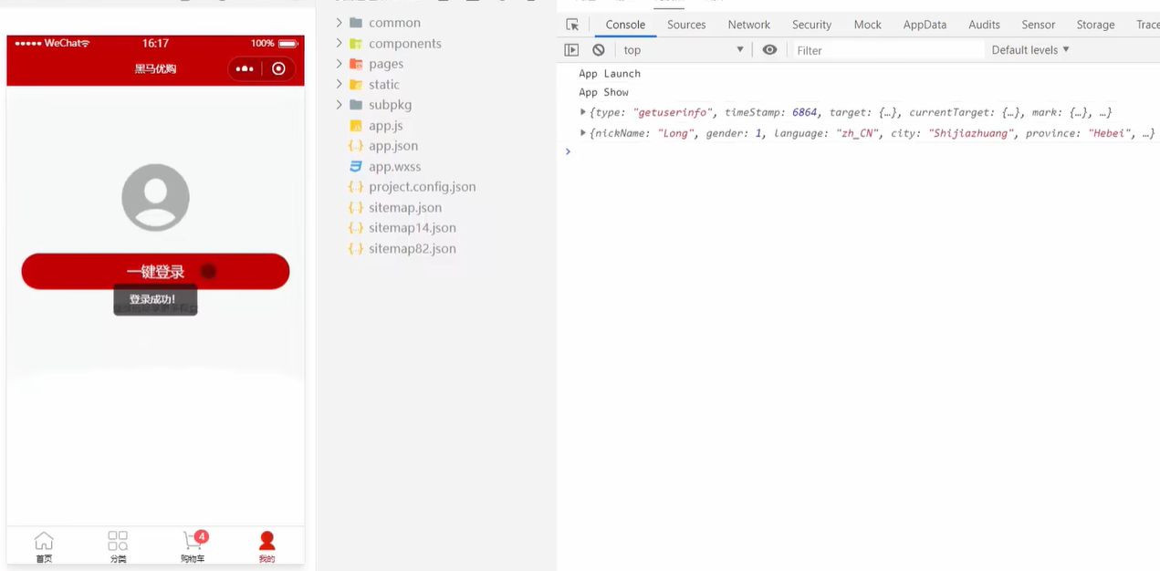Viewport: 1160px width, 571px height.
Task: Select the components folder icon
Action: [356, 43]
